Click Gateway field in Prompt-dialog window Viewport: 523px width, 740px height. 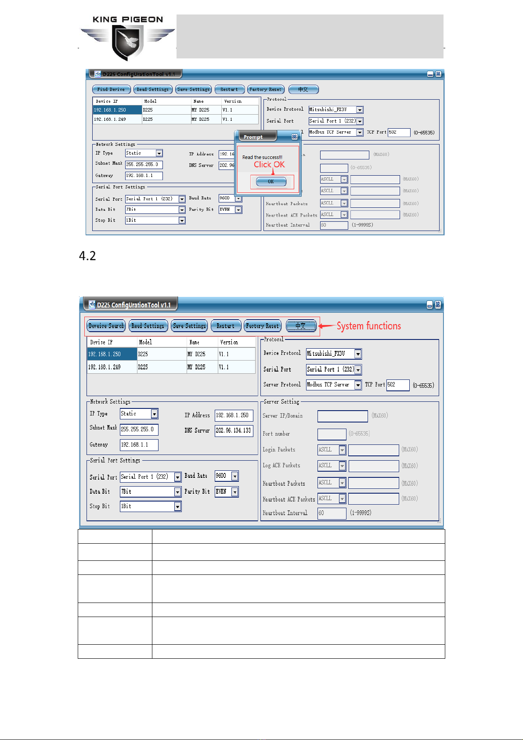click(144, 176)
